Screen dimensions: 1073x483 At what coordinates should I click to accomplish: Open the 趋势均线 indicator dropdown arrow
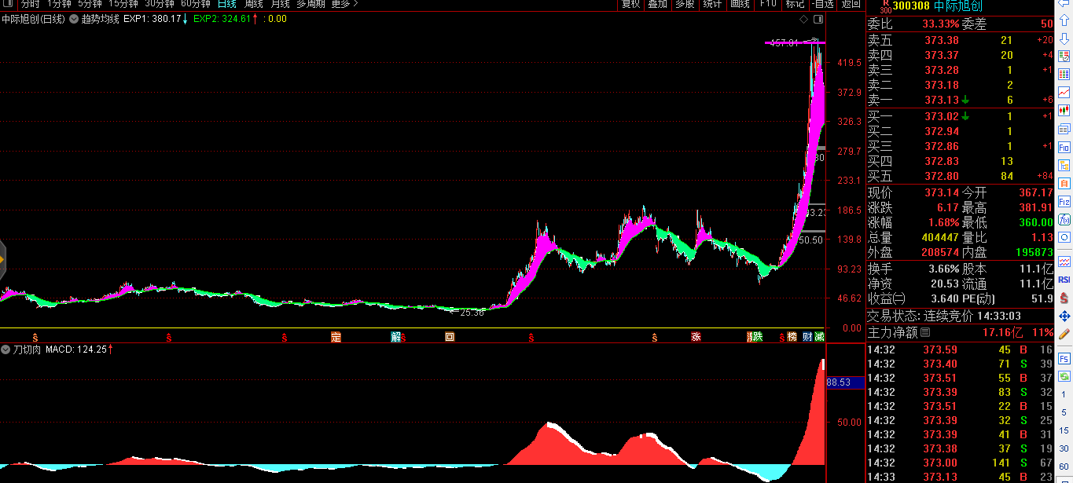point(73,19)
